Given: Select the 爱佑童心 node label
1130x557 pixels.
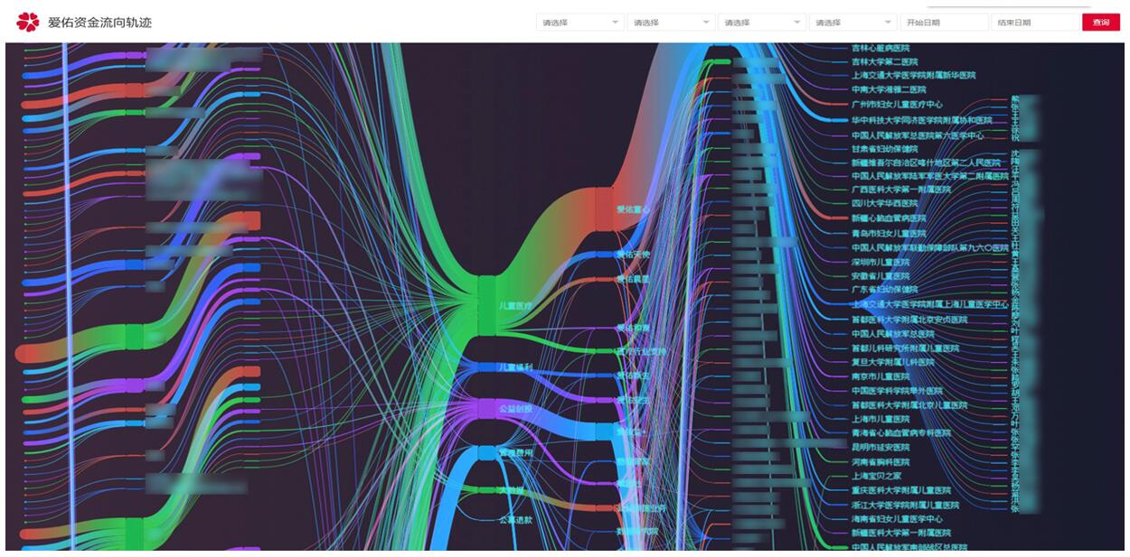Looking at the screenshot, I should tap(633, 209).
